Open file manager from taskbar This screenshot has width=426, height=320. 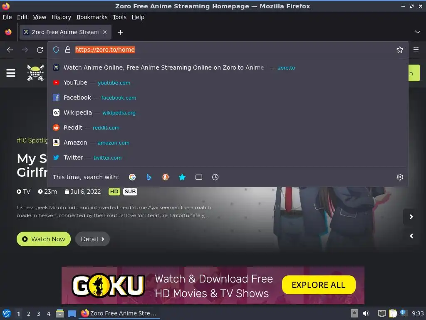click(60, 313)
